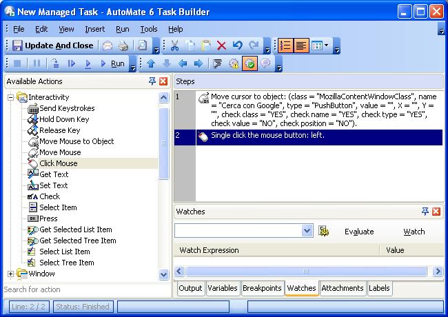The height and width of the screenshot is (317, 448).
Task: Click the Pause task icon
Action: 37,63
